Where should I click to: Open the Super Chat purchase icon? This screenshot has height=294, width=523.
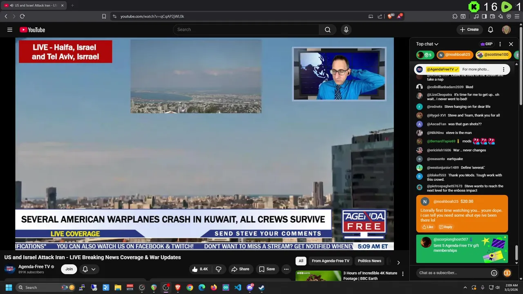pyautogui.click(x=507, y=273)
